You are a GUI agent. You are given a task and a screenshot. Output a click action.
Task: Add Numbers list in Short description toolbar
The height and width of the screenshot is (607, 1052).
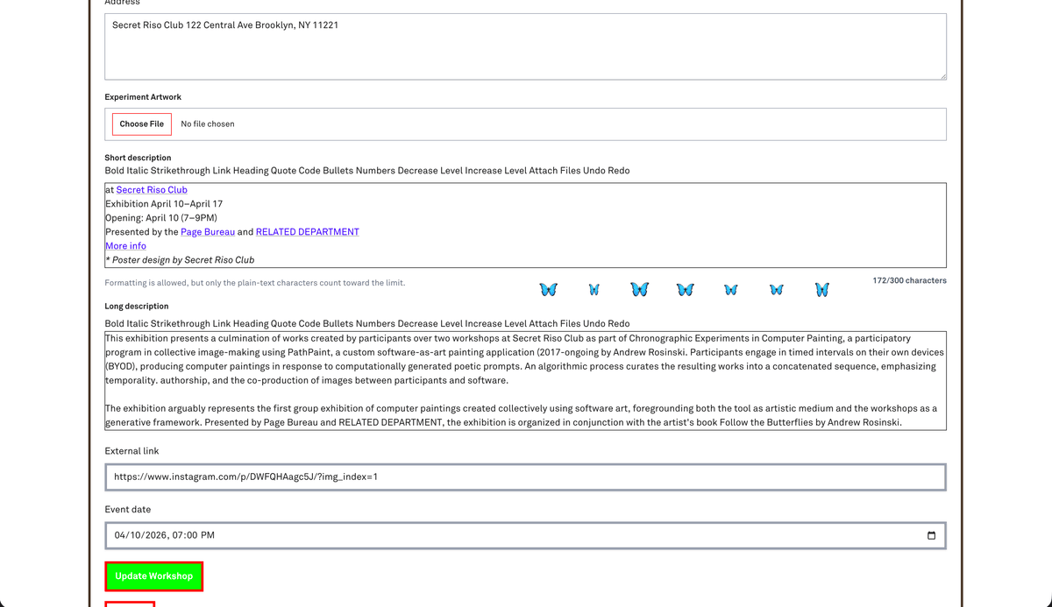click(x=375, y=171)
